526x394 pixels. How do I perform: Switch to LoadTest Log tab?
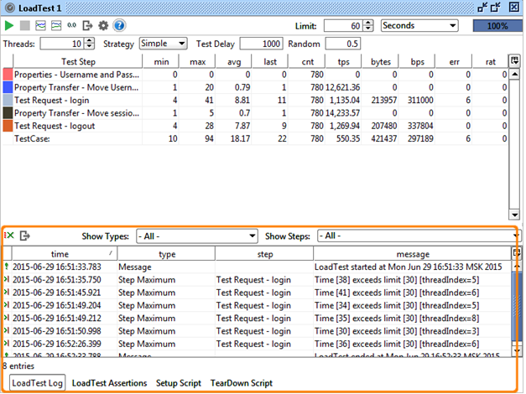[37, 383]
